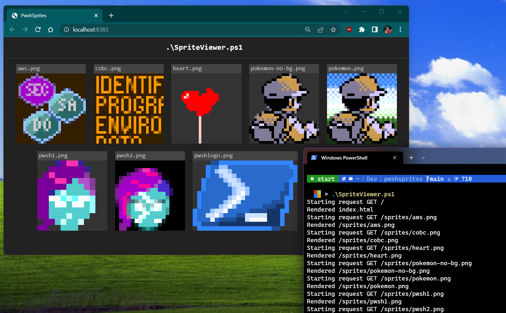This screenshot has width=506, height=313.
Task: Click 'Starting request GET /sprites/aws.png' line
Action: pos(372,217)
